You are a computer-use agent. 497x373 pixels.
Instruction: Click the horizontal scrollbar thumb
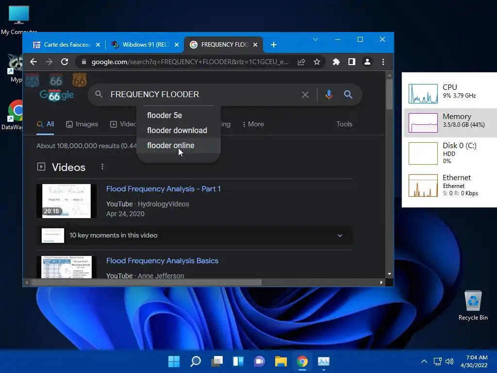coord(147,282)
